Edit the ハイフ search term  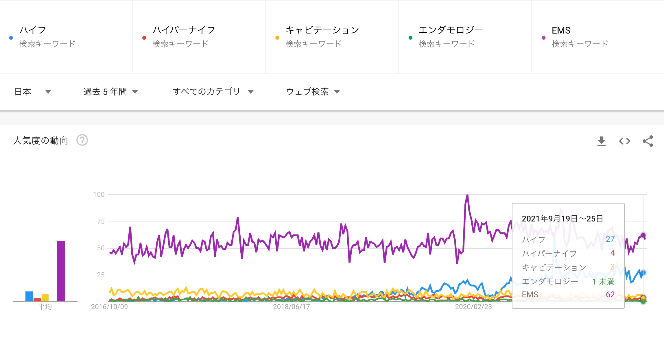33,30
